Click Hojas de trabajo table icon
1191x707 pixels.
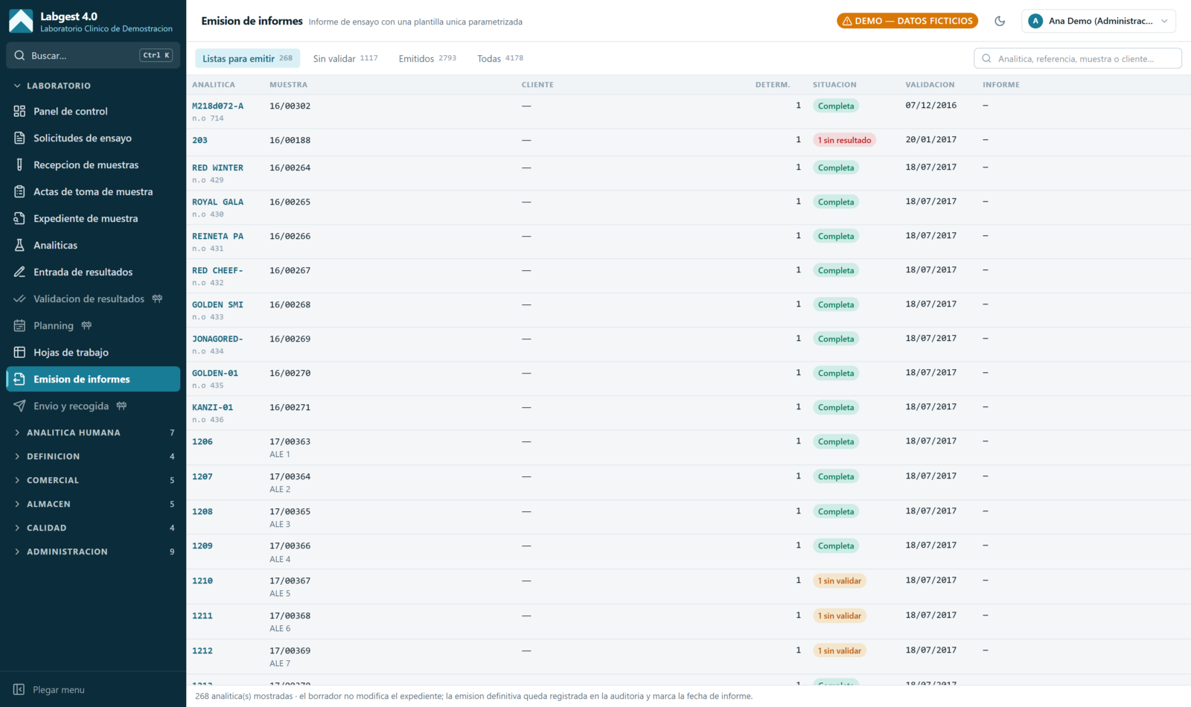point(19,352)
